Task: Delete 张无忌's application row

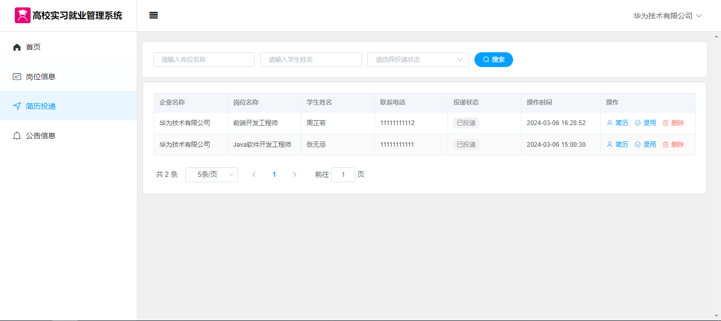Action: 673,145
